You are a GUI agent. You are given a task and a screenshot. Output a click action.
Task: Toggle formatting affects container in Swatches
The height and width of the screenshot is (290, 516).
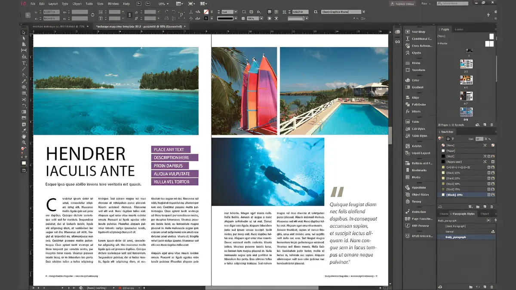point(448,139)
